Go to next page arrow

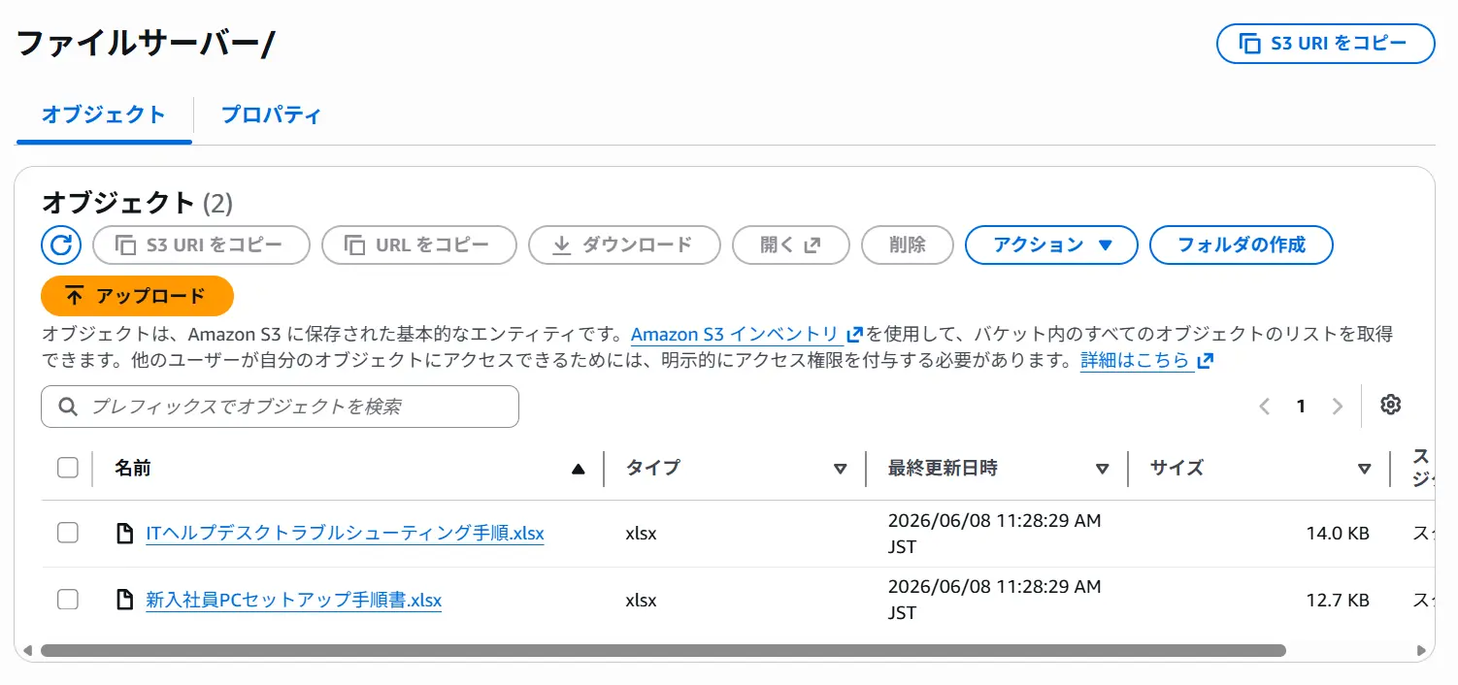pos(1338,407)
